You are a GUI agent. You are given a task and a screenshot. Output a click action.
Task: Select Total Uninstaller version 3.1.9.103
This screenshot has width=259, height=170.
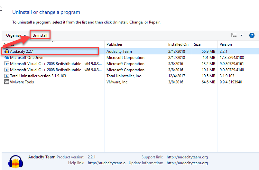click(38, 76)
